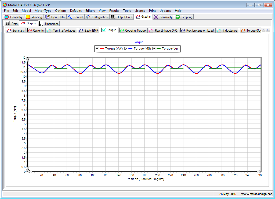
Task: Open the Defaults menu
Action: (76, 11)
